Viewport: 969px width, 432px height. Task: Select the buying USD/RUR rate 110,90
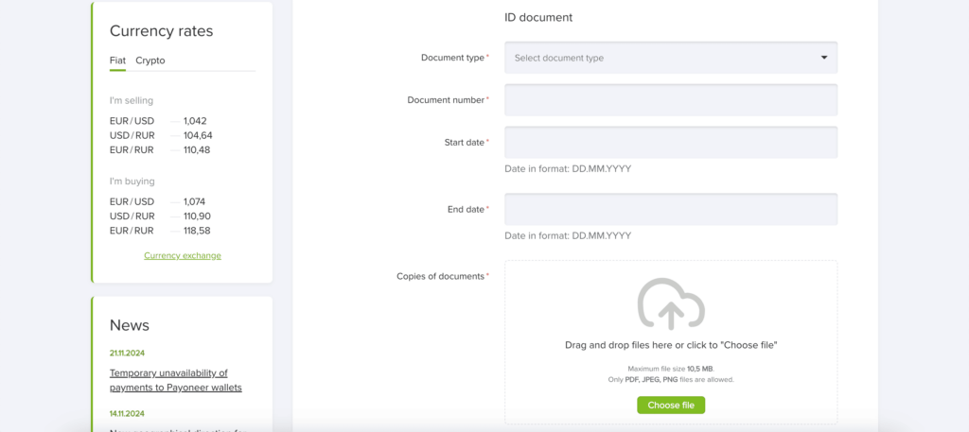pos(197,216)
